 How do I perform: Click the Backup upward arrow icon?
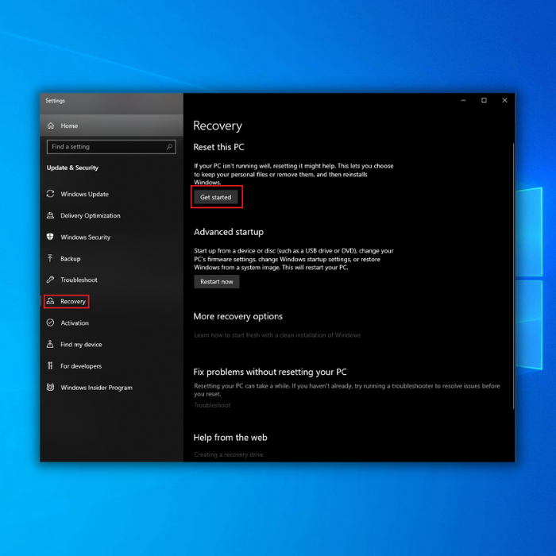[x=50, y=258]
